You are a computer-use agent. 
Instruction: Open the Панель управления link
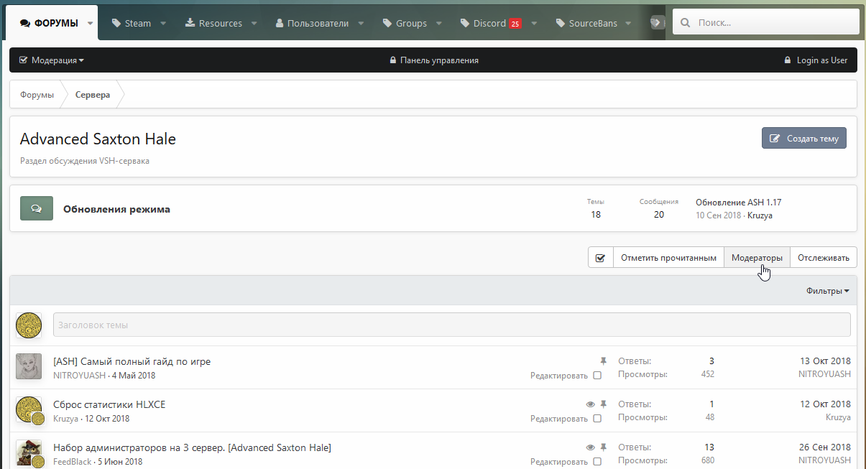[434, 60]
